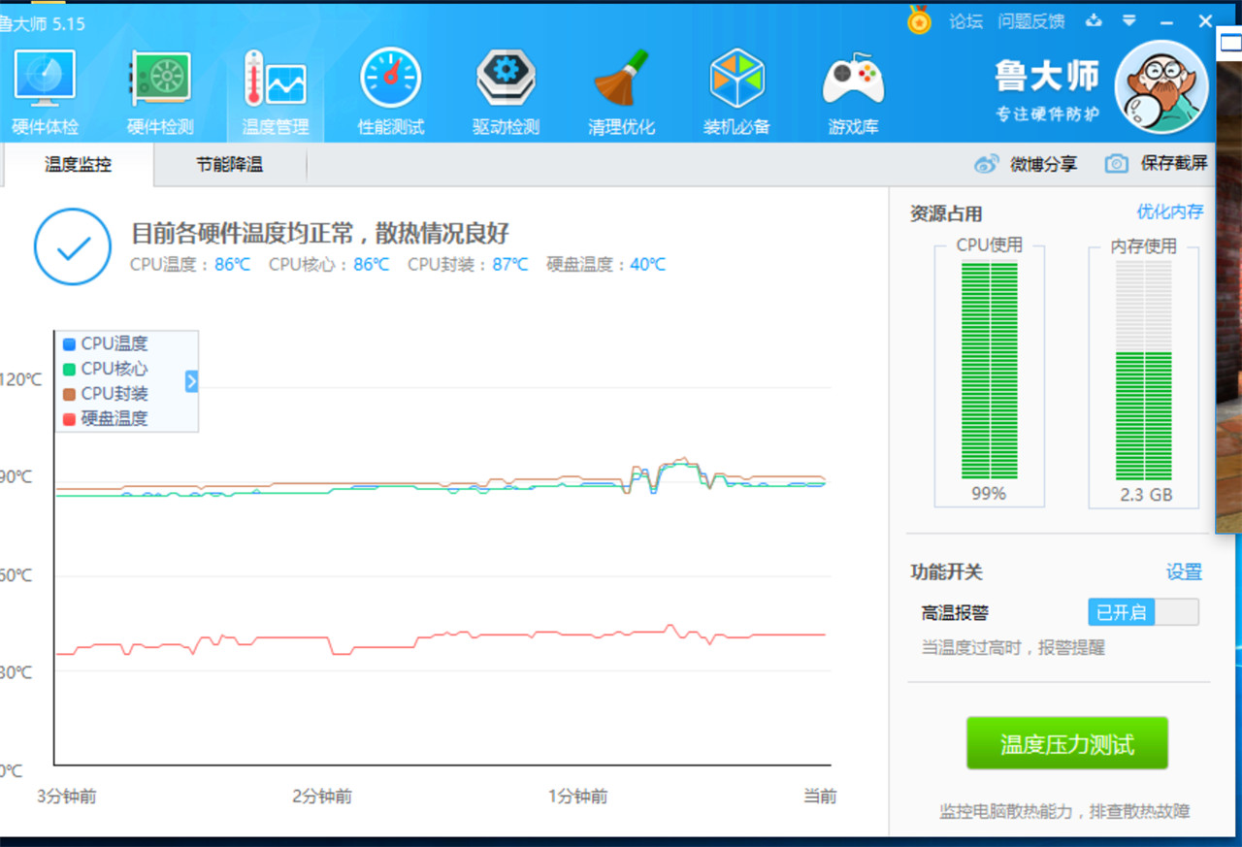1242x847 pixels.
Task: Click the CPU封装：87℃ reading
Action: coord(468,264)
